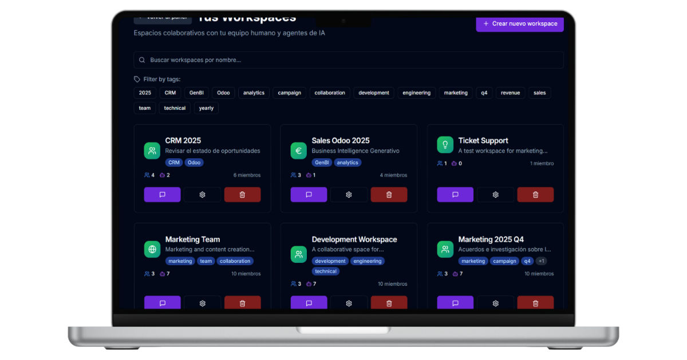This screenshot has height=360, width=687.
Task: Click the Odoo tag on CRM 2025 card
Action: pos(194,162)
